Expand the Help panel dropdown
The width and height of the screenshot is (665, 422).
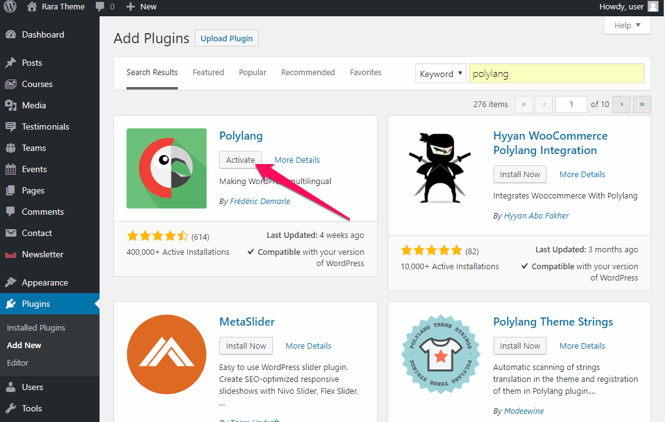(x=627, y=26)
